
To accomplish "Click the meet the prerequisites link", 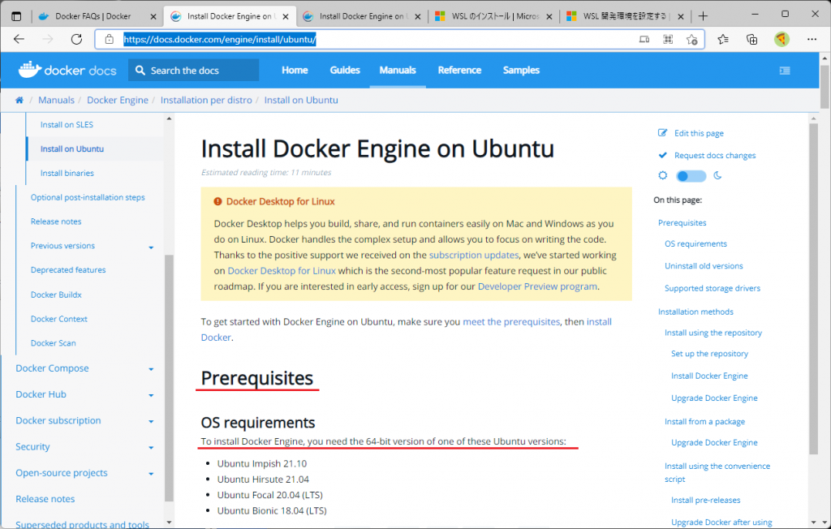I will pyautogui.click(x=511, y=322).
